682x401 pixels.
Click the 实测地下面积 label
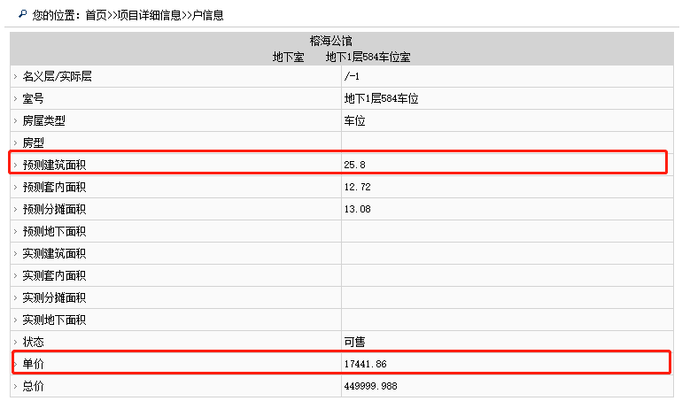tap(54, 320)
